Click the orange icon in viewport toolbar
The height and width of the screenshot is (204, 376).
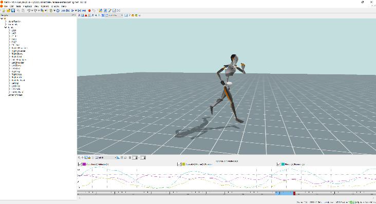tap(133, 15)
